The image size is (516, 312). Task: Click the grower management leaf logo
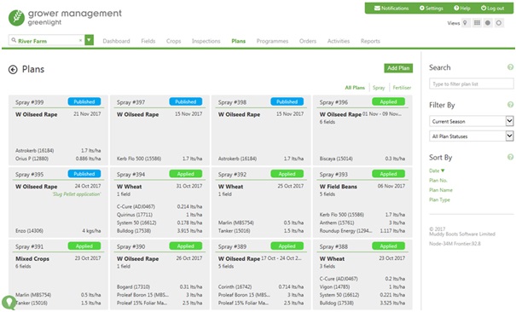pyautogui.click(x=16, y=18)
